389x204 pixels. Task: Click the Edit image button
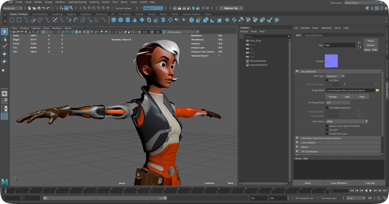point(347,97)
